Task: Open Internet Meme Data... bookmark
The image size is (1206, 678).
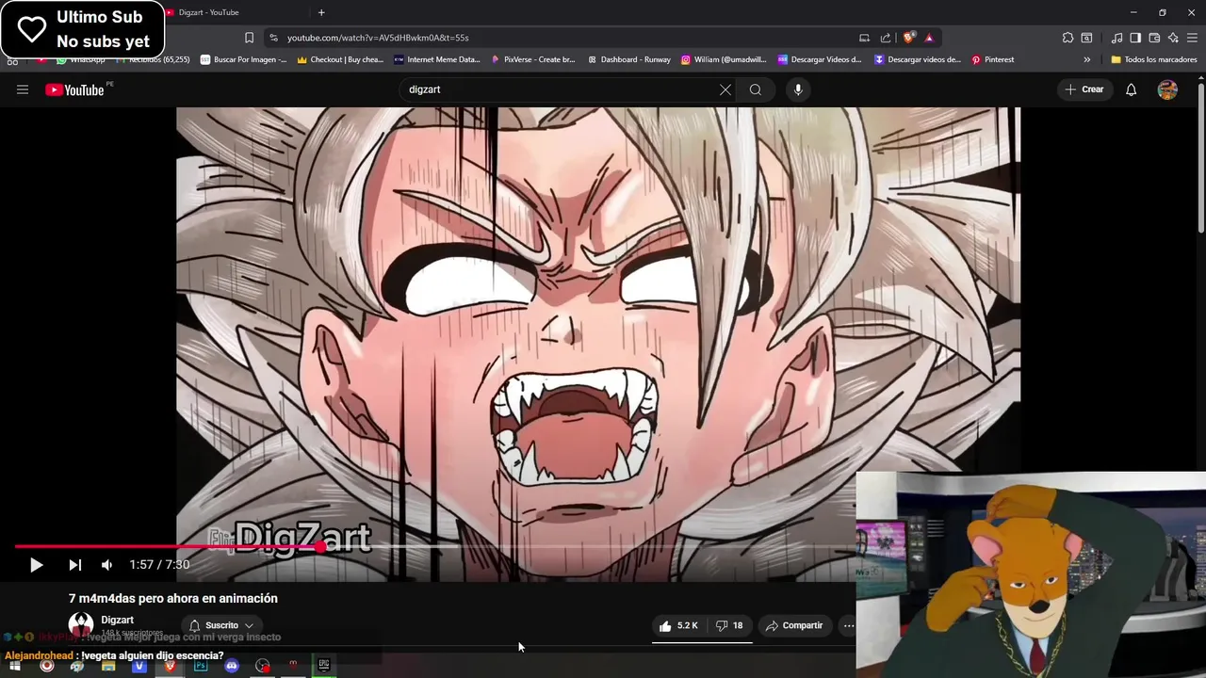Action: [437, 59]
